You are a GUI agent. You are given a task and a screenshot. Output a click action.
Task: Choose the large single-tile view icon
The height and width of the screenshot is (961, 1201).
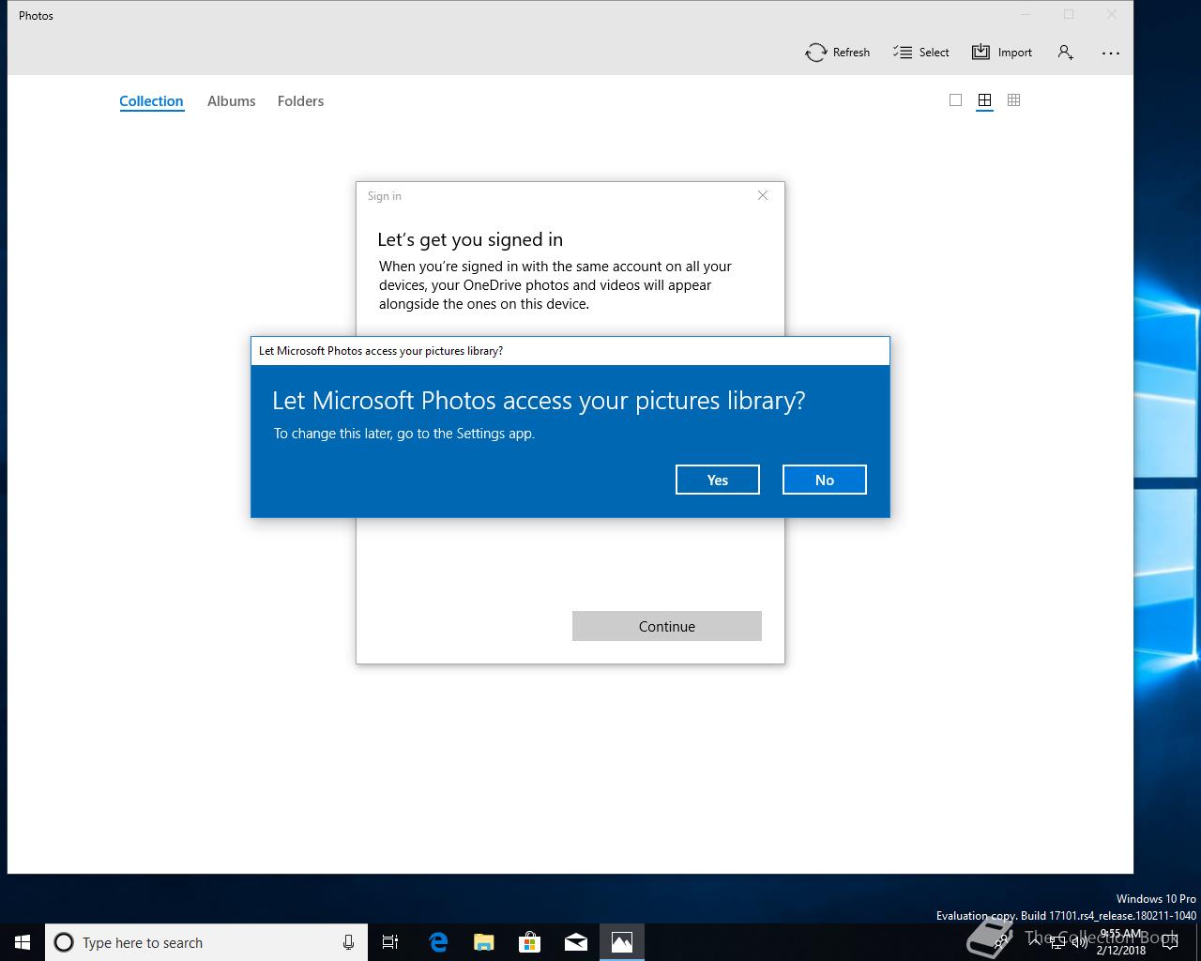pos(955,100)
